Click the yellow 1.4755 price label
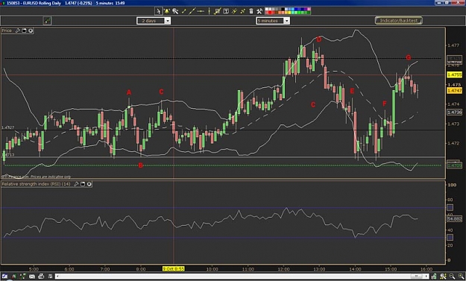This screenshot has height=281, width=466. pyautogui.click(x=455, y=75)
